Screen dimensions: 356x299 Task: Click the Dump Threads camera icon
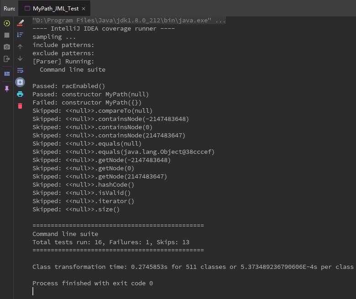[7, 47]
